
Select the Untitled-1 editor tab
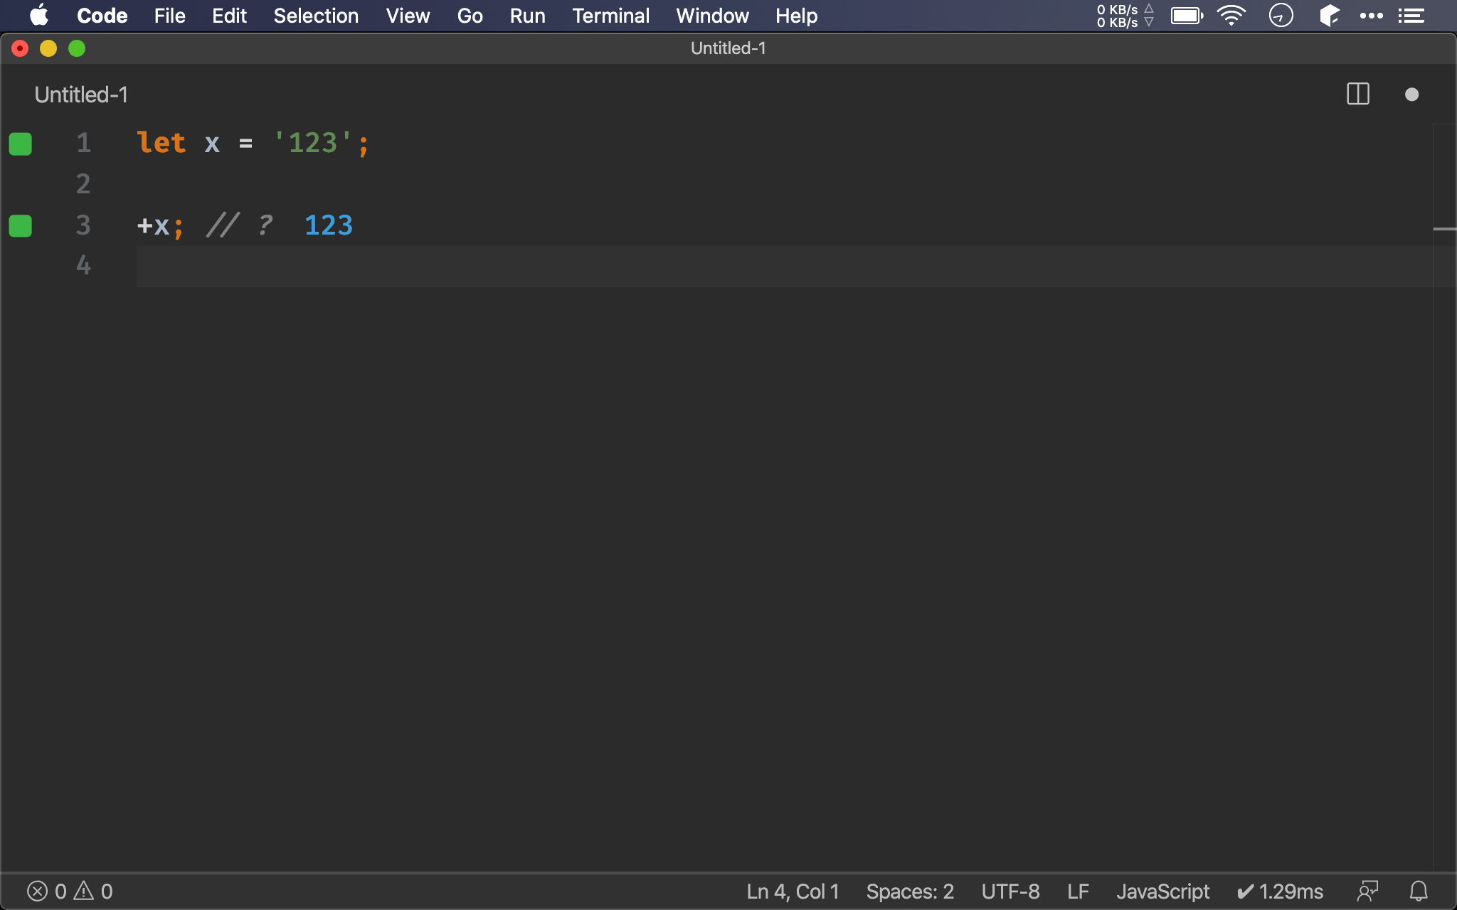point(81,95)
